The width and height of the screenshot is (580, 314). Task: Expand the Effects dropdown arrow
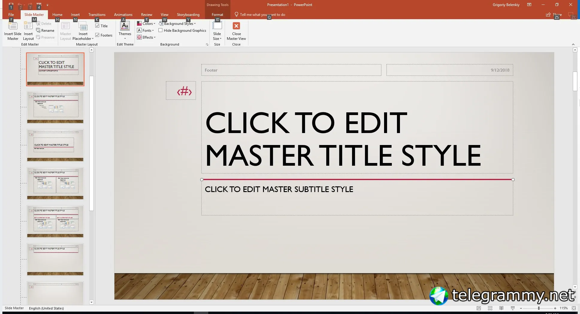tap(155, 37)
